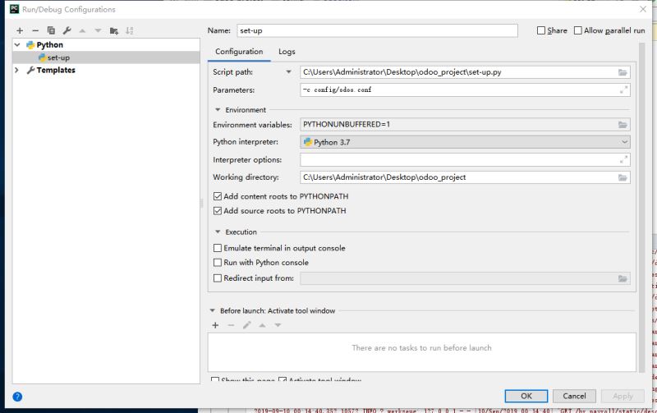Move before-launch task down
This screenshot has width=657, height=413.
tap(278, 325)
